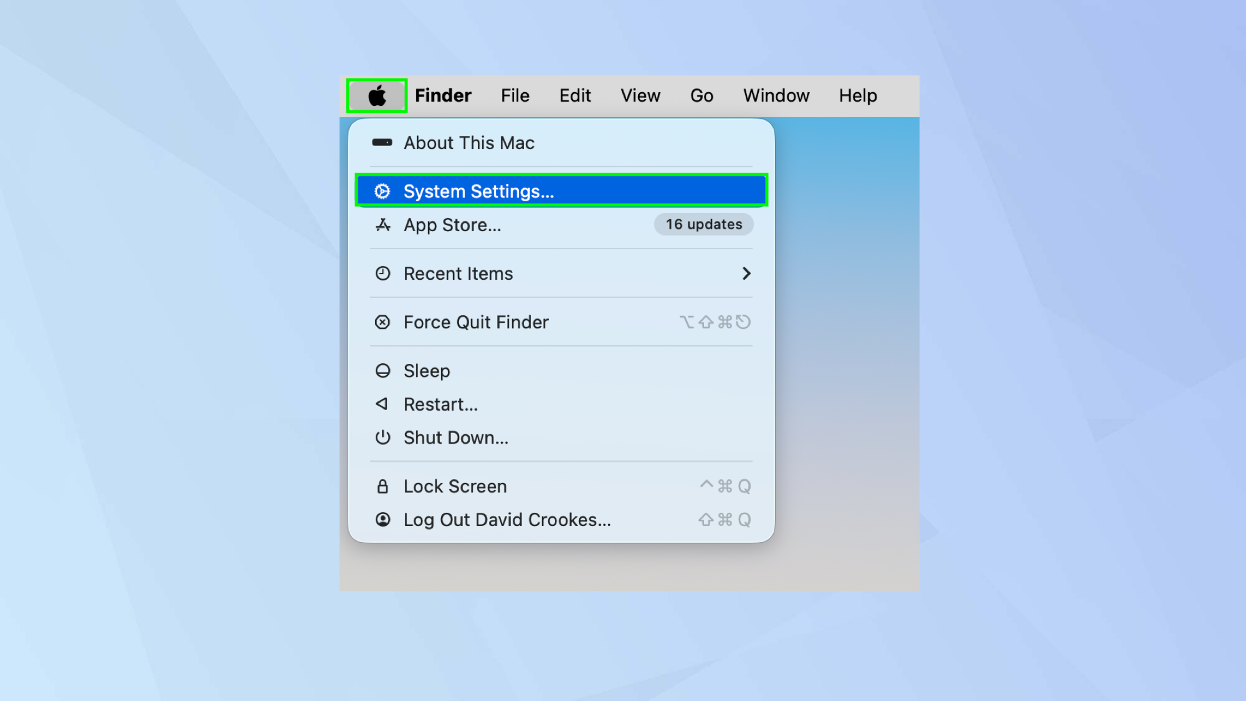Open the Finder menu

point(442,95)
